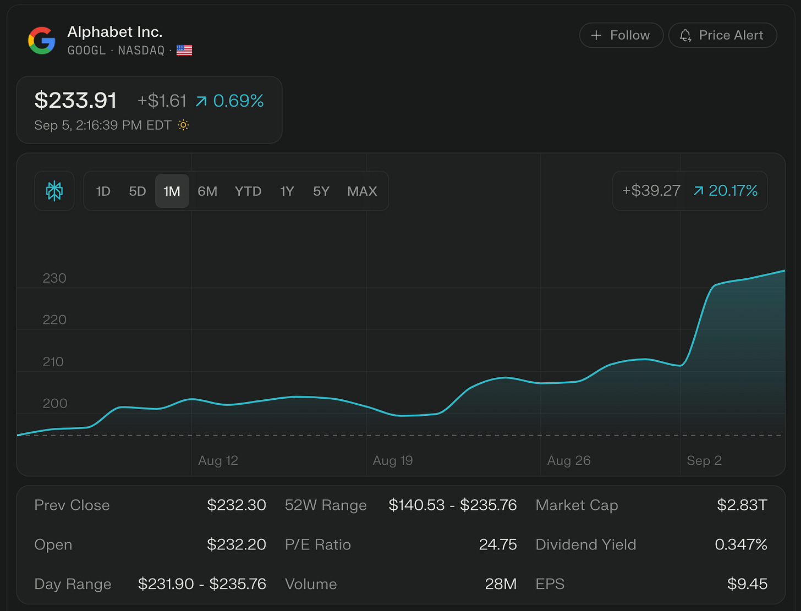This screenshot has height=611, width=801.
Task: Switch chart to 5Y range
Action: click(x=321, y=191)
